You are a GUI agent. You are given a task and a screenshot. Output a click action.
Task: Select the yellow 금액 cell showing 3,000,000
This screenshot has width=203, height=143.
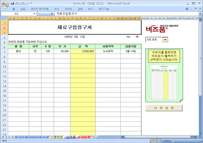83,51
